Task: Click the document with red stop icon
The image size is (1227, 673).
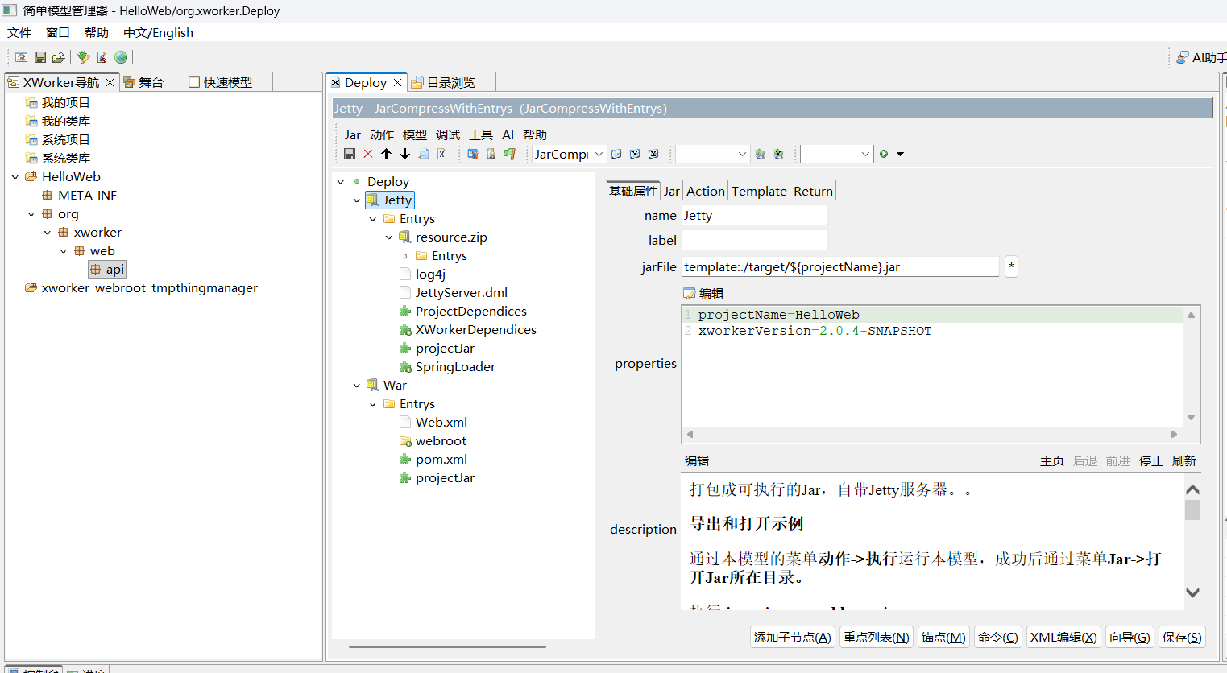Action: tap(102, 57)
